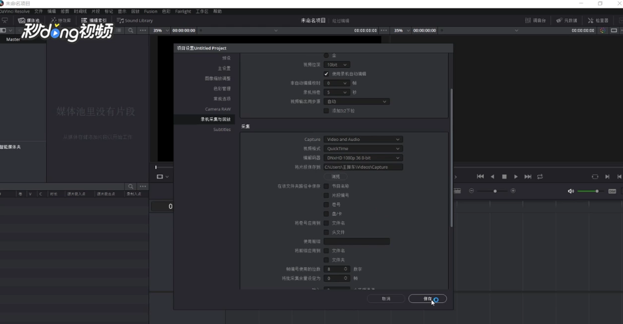Select the Subtitles settings tab
The image size is (623, 324).
click(222, 130)
